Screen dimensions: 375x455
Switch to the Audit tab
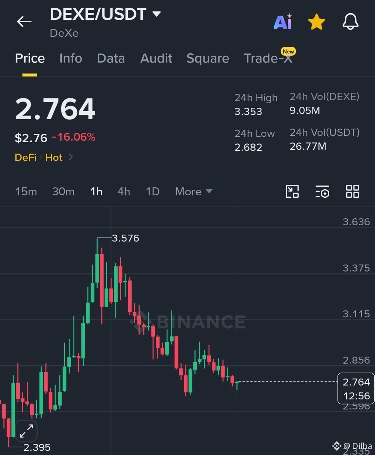(156, 58)
